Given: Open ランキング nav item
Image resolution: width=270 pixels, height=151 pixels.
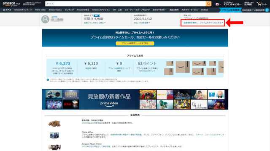Looking at the screenshot, I should point(69,10).
